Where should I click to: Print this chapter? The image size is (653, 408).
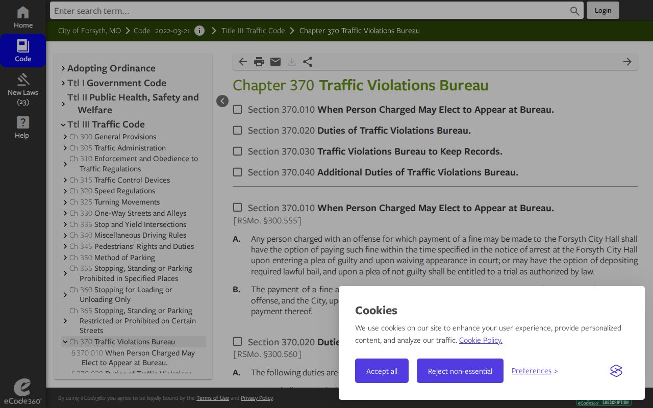[x=259, y=62]
